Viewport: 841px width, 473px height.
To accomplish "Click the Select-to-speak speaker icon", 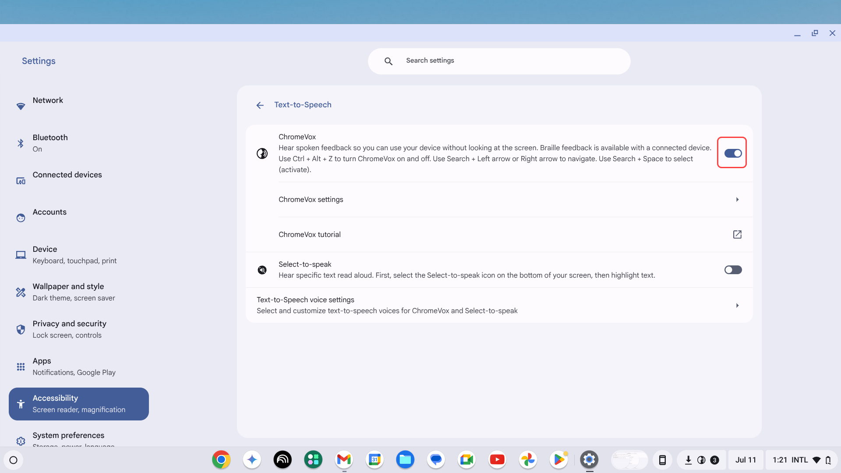I will tap(262, 270).
